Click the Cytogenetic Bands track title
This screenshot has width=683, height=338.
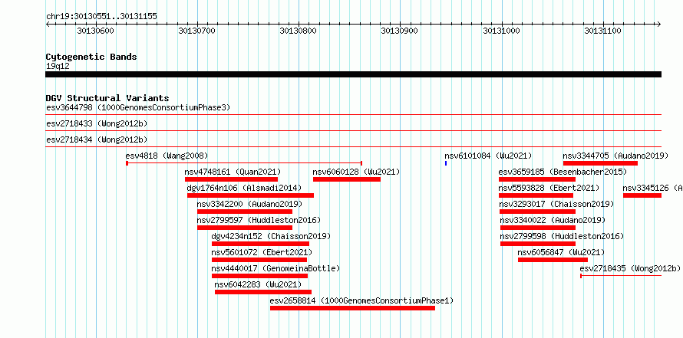point(91,57)
